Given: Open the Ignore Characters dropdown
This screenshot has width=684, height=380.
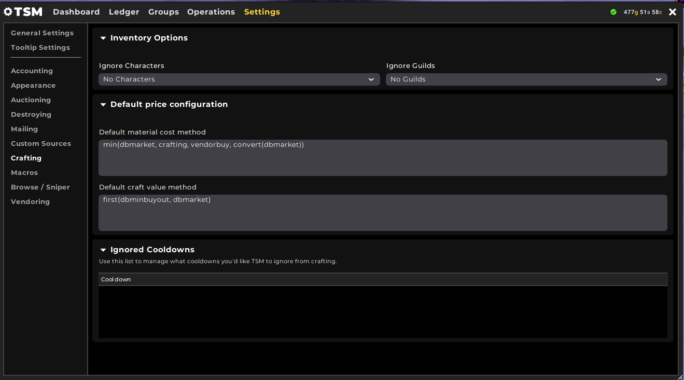Looking at the screenshot, I should pyautogui.click(x=239, y=79).
